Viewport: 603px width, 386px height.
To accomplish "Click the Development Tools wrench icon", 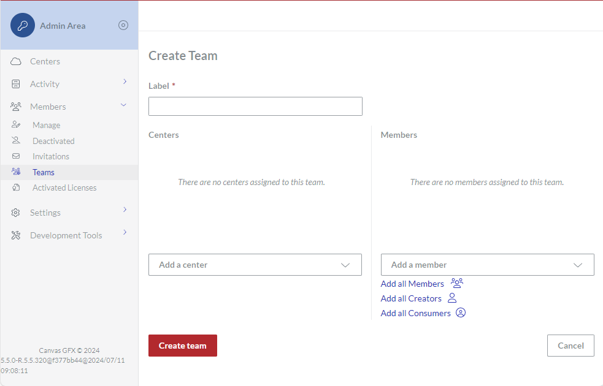I will click(17, 235).
